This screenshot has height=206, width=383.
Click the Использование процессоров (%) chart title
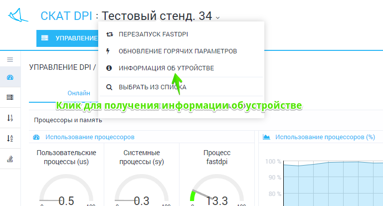tap(325, 137)
